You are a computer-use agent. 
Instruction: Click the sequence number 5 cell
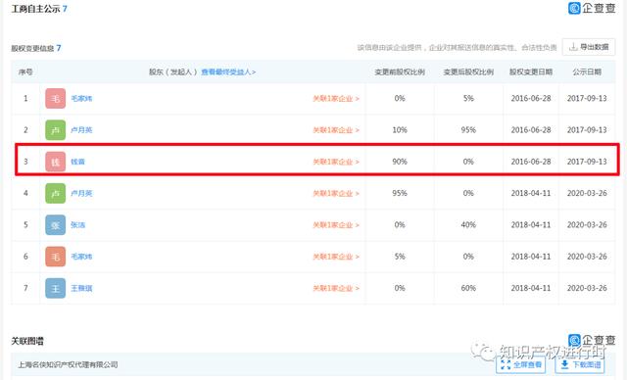pos(25,224)
